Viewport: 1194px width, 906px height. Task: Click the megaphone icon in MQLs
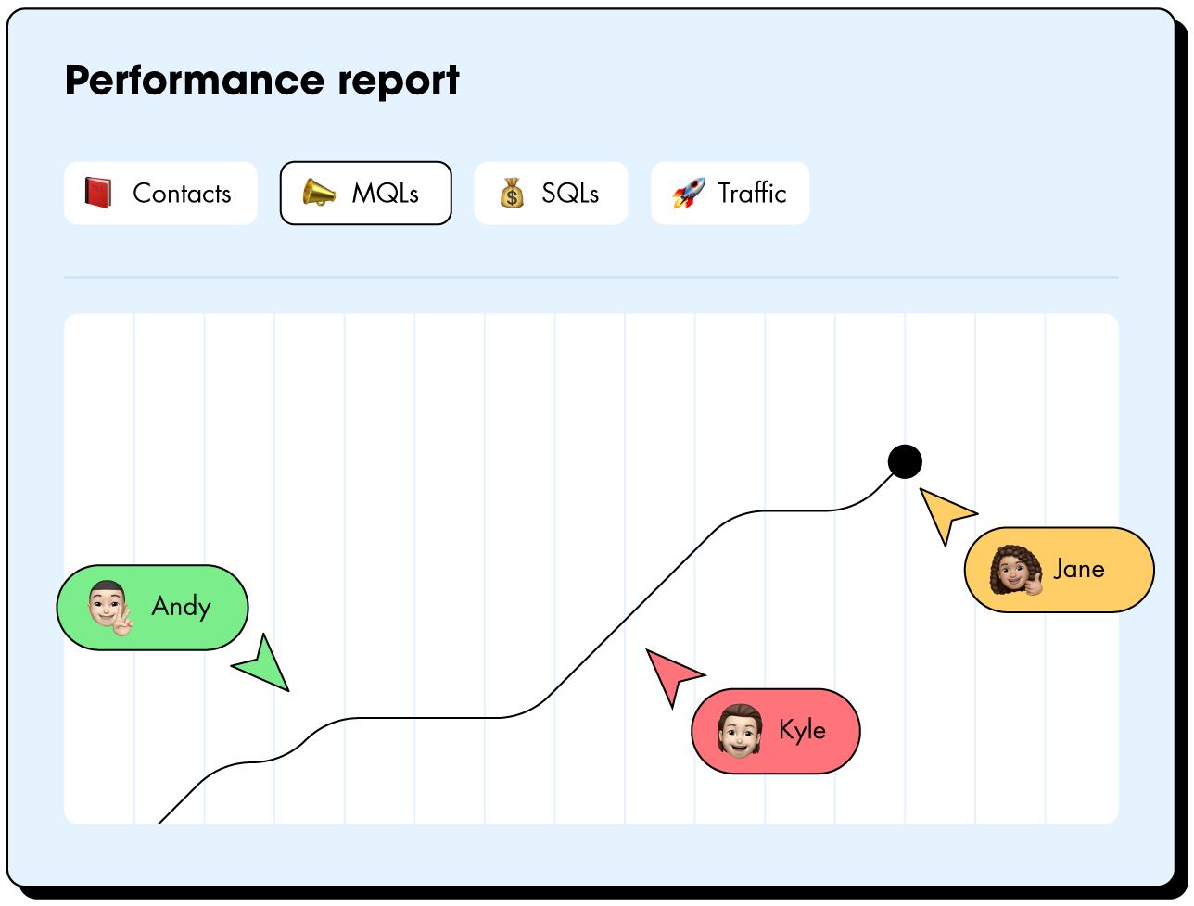click(319, 193)
